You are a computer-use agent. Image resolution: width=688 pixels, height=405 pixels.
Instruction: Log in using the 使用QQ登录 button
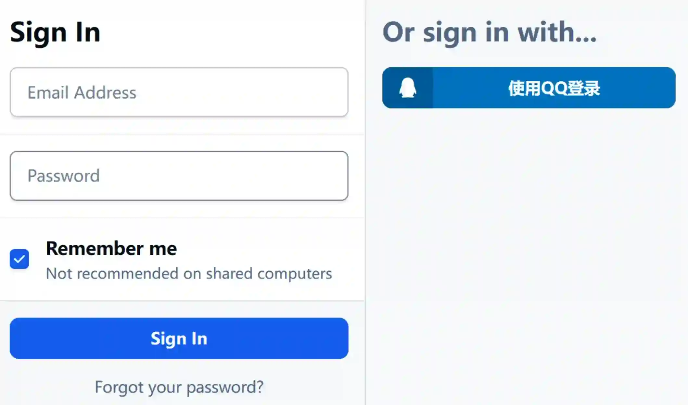click(x=529, y=88)
